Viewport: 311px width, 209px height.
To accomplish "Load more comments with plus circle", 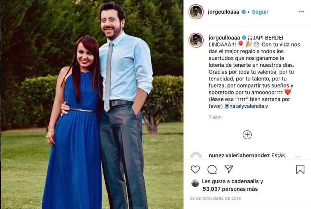I will click(x=247, y=135).
